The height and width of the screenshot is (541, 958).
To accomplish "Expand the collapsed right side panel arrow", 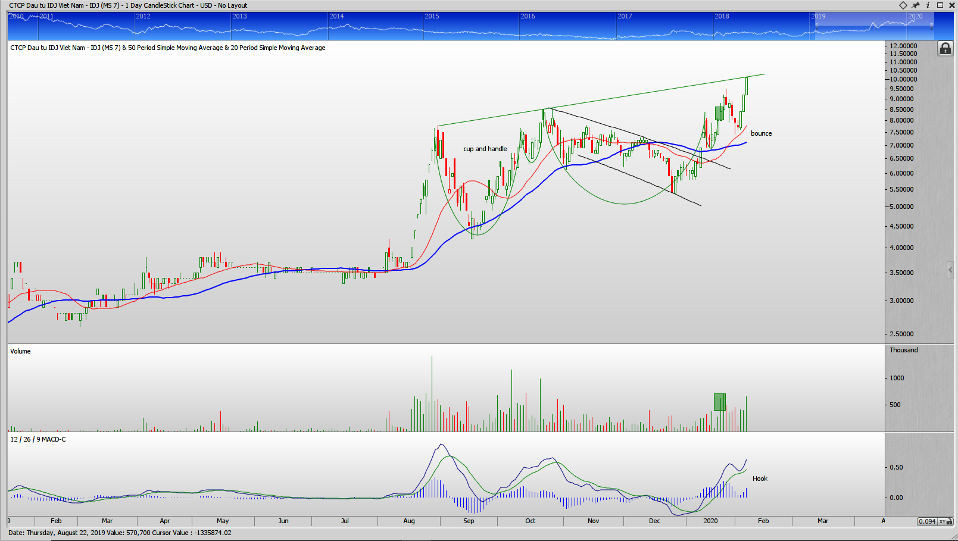I will point(950,270).
